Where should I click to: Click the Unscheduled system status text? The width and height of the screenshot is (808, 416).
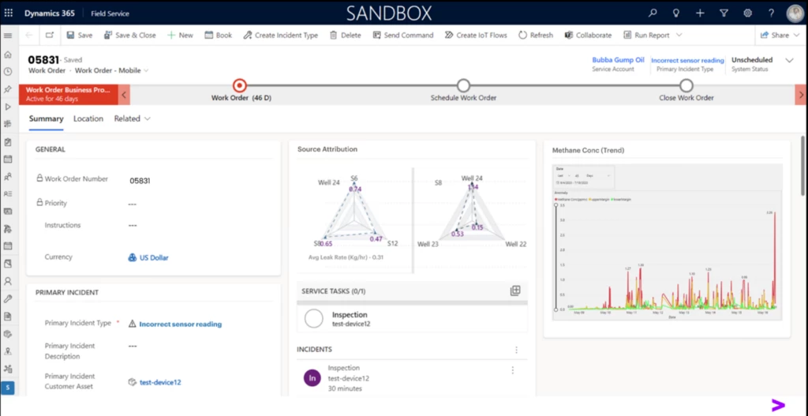[752, 60]
